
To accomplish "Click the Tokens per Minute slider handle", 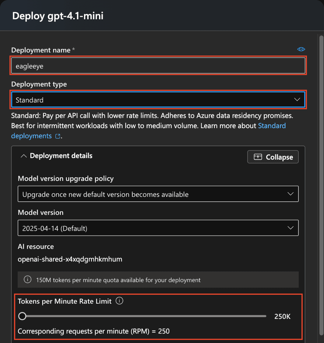I will (x=22, y=316).
